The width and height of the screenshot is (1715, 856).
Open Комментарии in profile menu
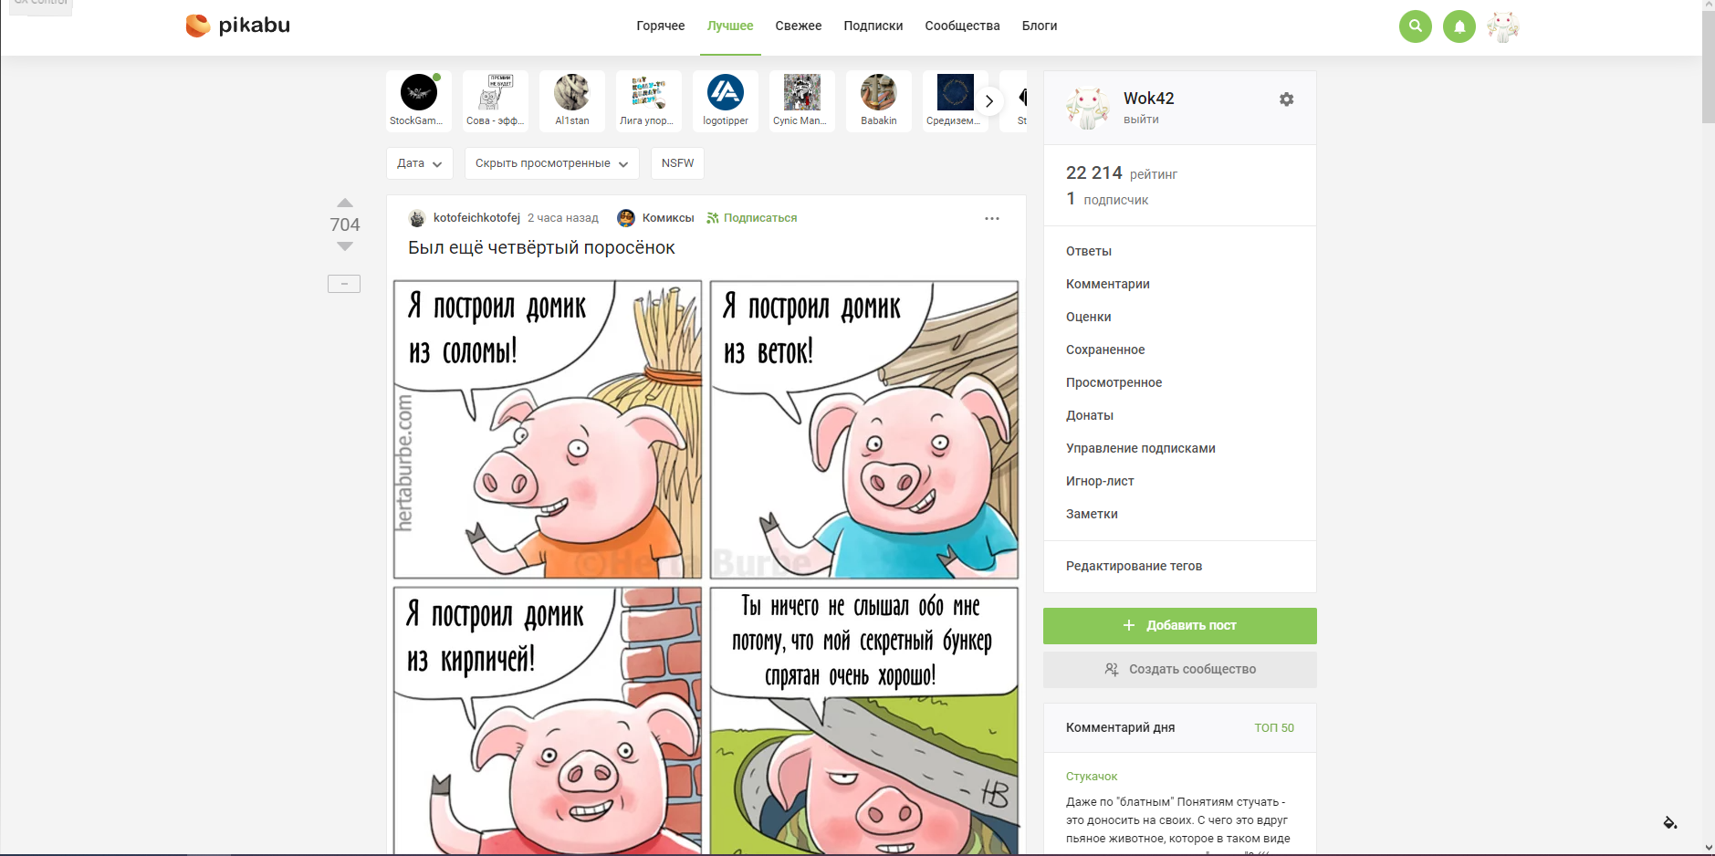pyautogui.click(x=1108, y=285)
